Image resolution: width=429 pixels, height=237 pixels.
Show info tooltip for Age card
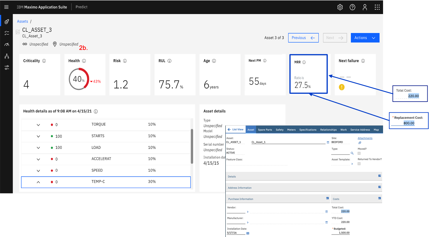pyautogui.click(x=214, y=61)
